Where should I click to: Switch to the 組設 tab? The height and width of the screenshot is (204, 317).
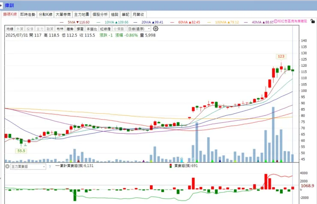pyautogui.click(x=115, y=15)
